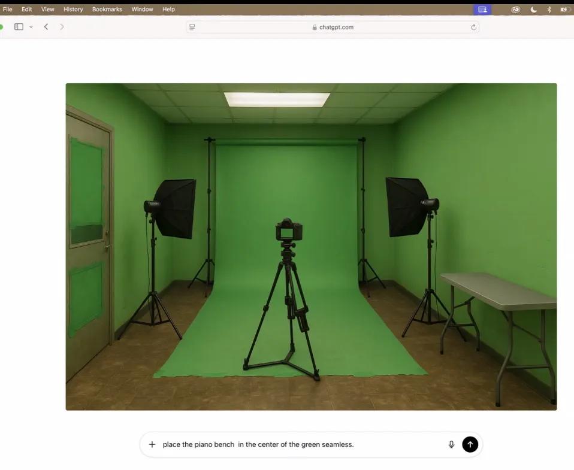The height and width of the screenshot is (470, 574).
Task: Click the forward navigation arrow
Action: click(x=62, y=26)
